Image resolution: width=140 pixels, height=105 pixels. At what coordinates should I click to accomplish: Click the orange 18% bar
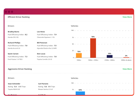79,55
